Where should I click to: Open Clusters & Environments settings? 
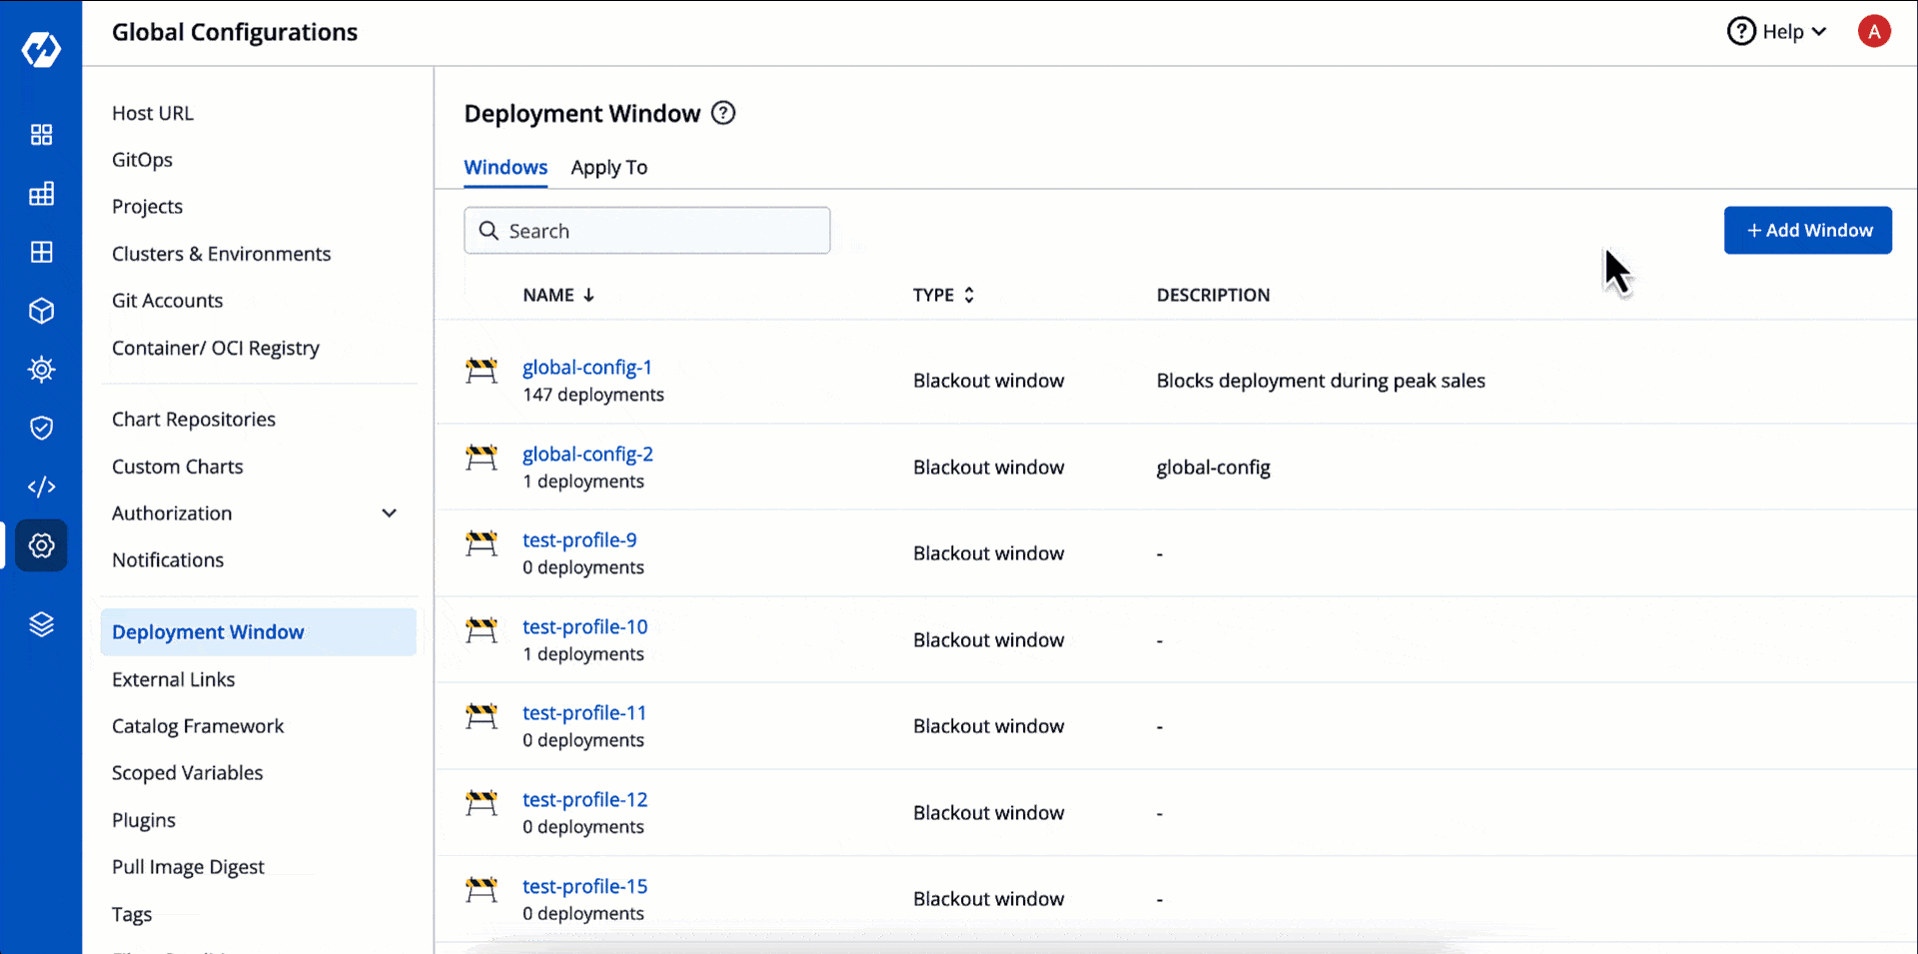point(221,254)
